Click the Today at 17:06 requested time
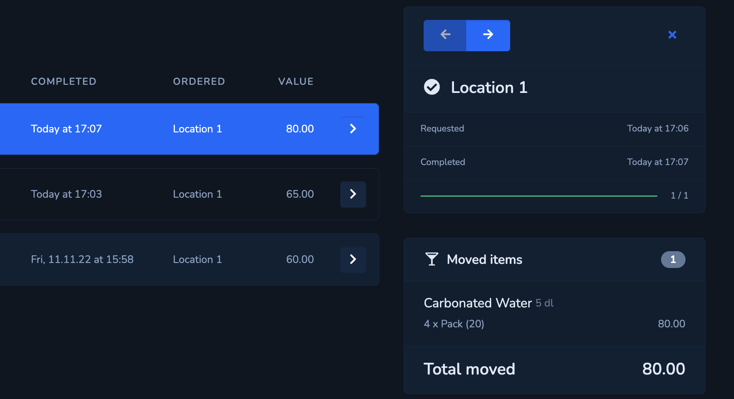Viewport: 734px width, 399px height. click(658, 128)
